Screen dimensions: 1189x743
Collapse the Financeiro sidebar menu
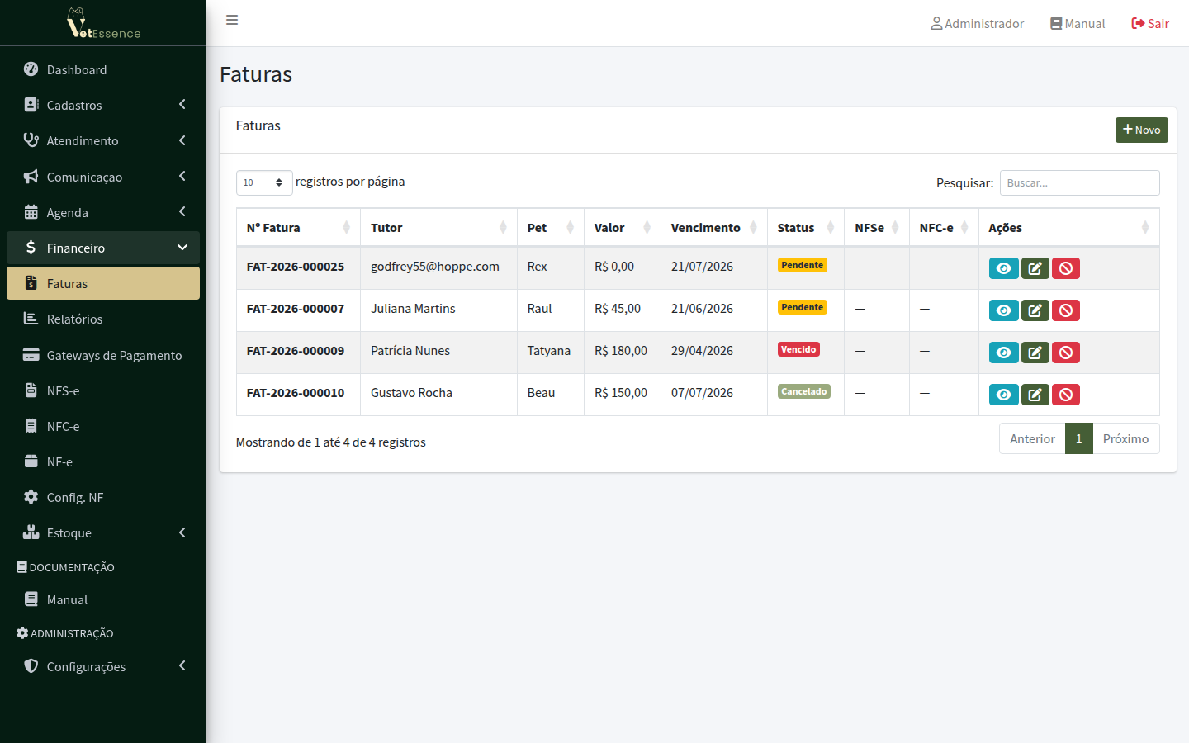(103, 248)
